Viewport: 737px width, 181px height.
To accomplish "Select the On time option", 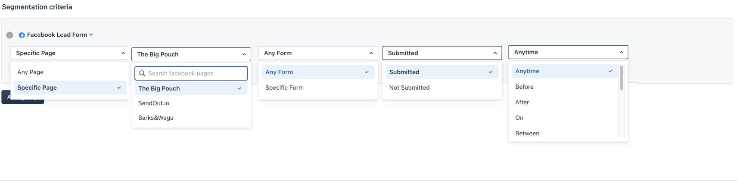I will pos(565,118).
